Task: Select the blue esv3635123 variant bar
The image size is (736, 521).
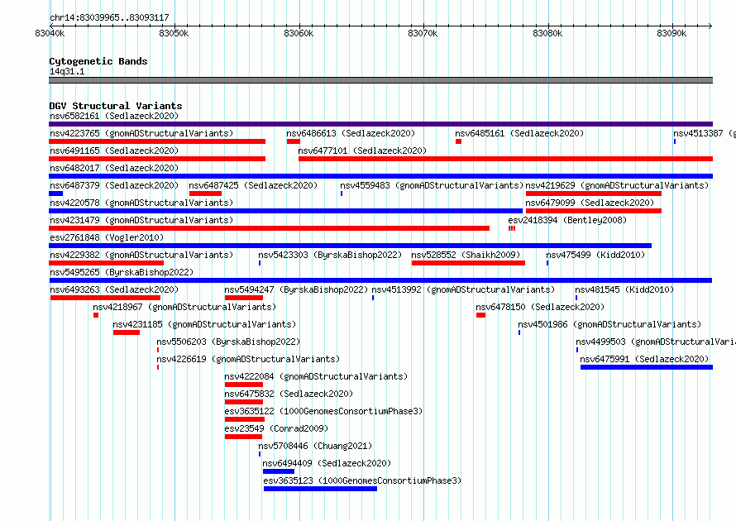Action: tap(320, 489)
